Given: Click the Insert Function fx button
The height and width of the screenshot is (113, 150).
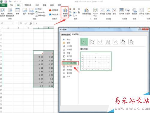Looking at the screenshot, I should click(x=31, y=23).
